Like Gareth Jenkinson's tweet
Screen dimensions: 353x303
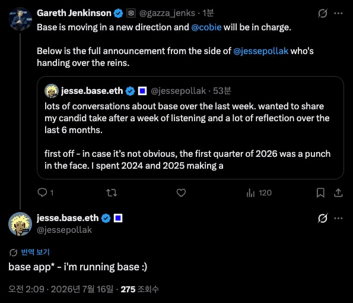[x=181, y=192]
